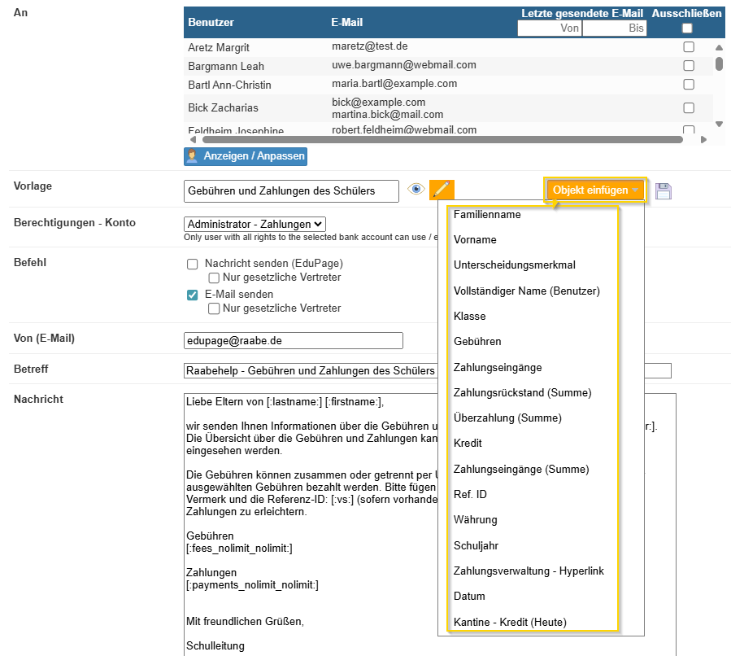This screenshot has height=656, width=731.
Task: Insert Datum from the menu
Action: pos(469,597)
